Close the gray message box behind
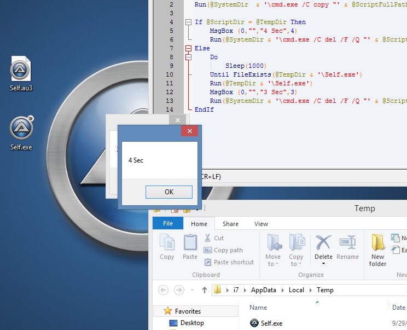The height and width of the screenshot is (330, 407). coord(178,120)
